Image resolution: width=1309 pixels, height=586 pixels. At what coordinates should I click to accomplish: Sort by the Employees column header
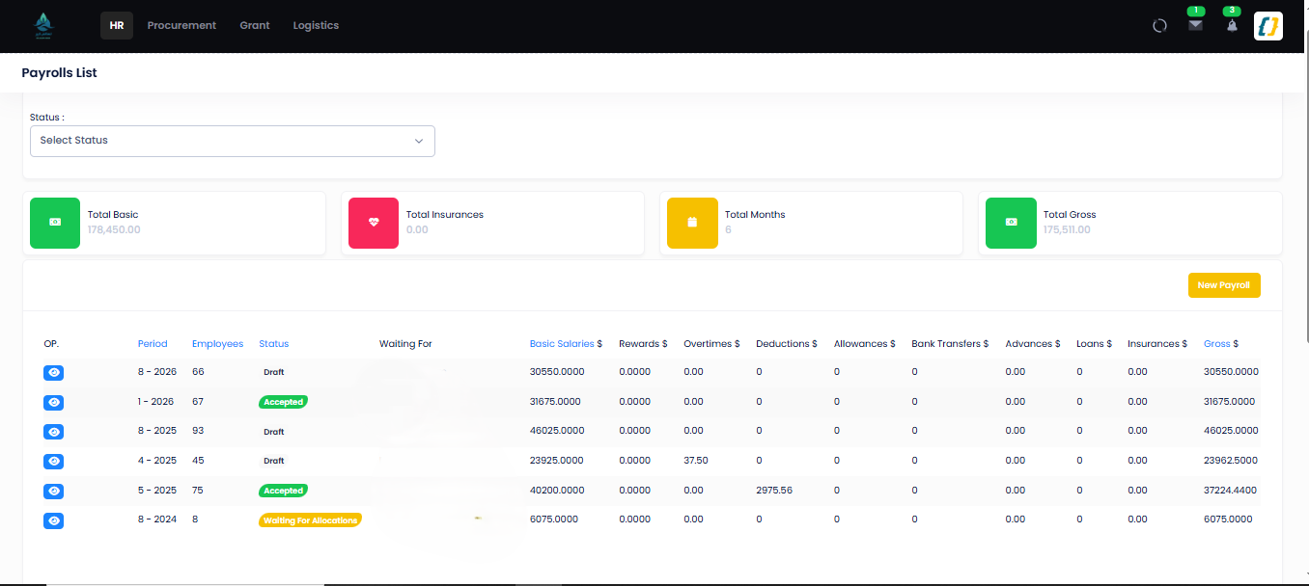(x=217, y=344)
